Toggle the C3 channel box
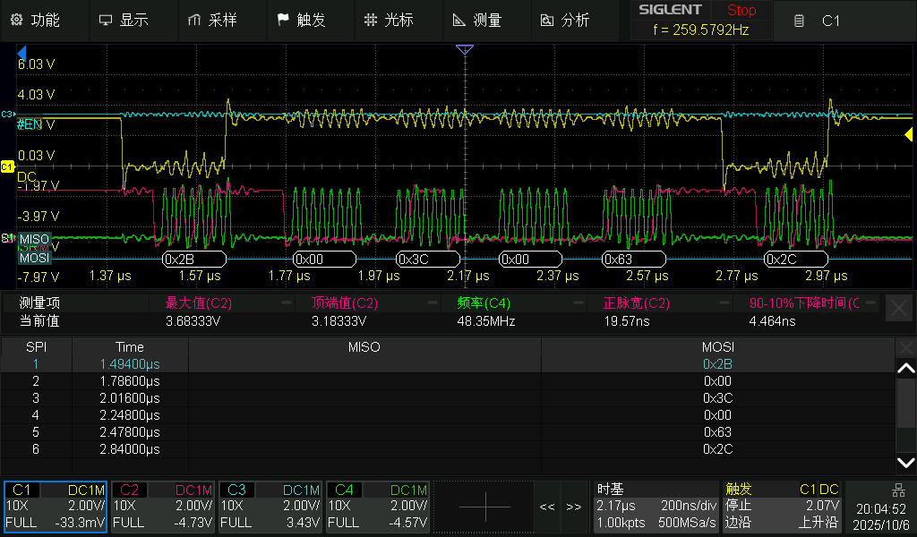This screenshot has height=537, width=917. point(270,507)
